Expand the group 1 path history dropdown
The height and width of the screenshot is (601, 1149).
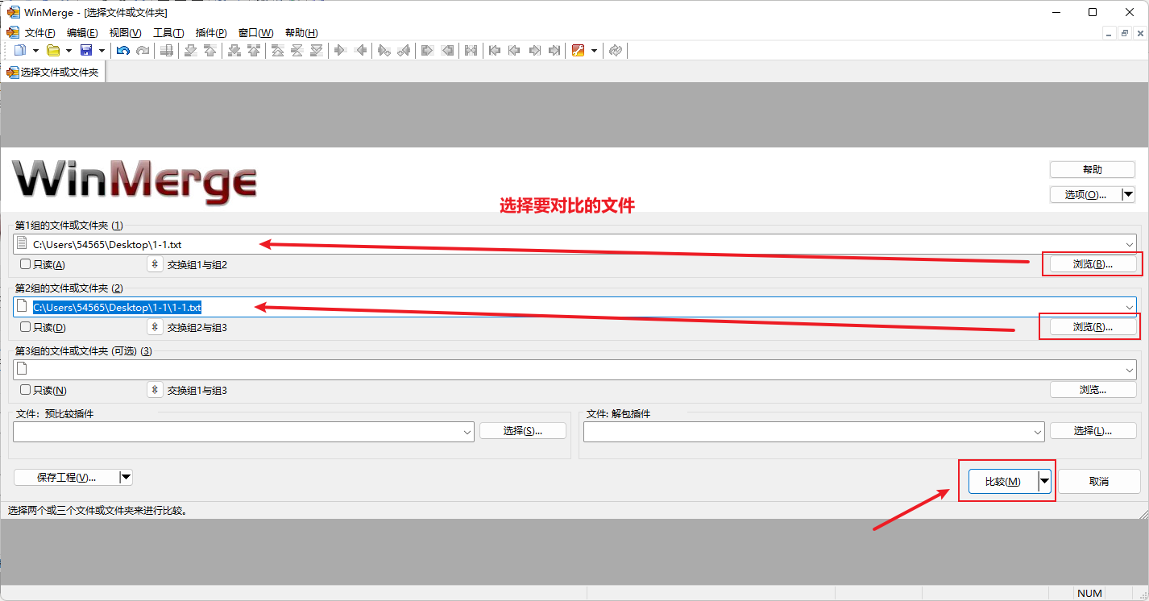click(x=1130, y=243)
